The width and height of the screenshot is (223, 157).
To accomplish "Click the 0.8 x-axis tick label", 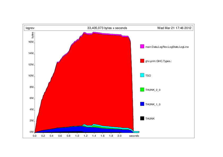I will 69,136.
